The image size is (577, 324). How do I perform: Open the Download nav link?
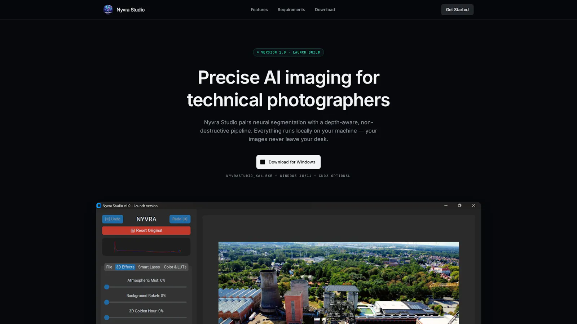pos(325,10)
